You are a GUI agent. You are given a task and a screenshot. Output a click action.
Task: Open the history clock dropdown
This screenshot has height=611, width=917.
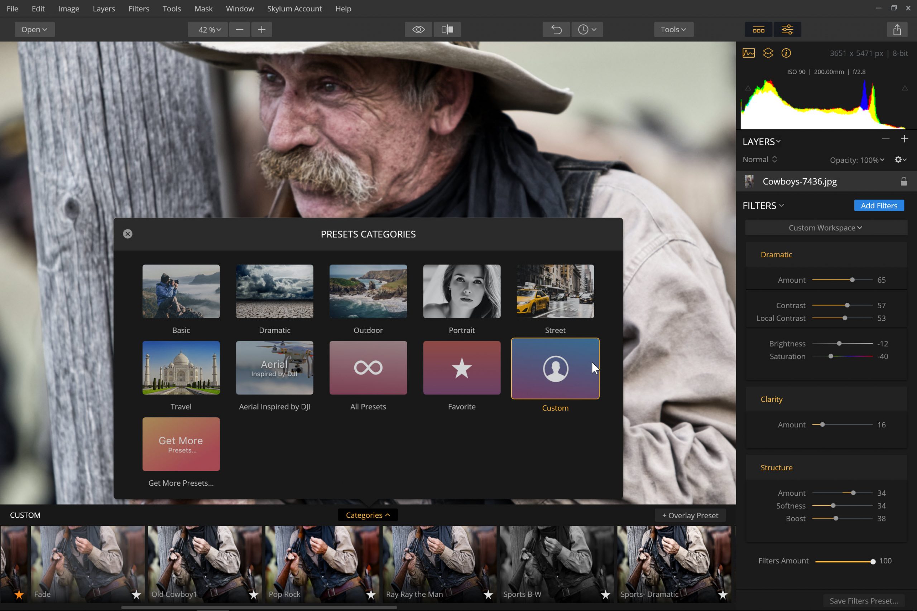tap(587, 30)
